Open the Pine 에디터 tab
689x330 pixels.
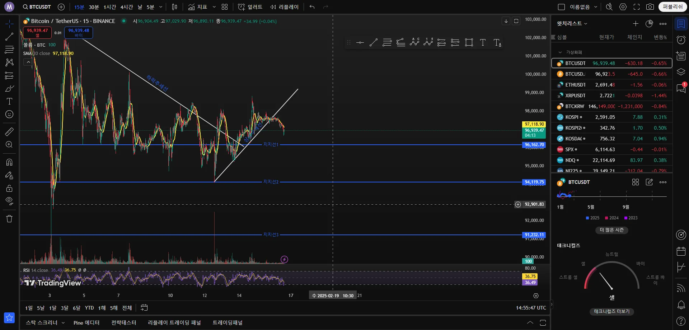click(x=86, y=323)
